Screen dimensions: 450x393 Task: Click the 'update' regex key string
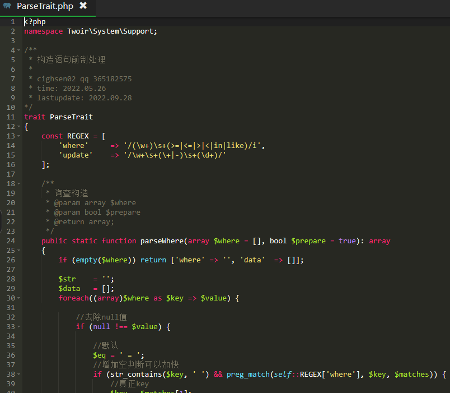(76, 155)
